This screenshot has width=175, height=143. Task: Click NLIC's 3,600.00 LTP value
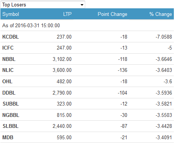pos(62,70)
